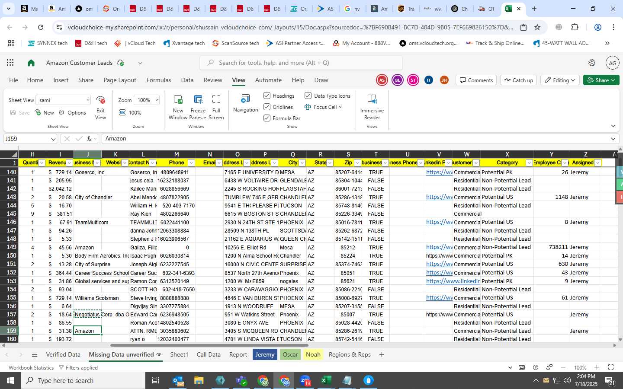Click the JH collaborator avatar
The height and width of the screenshot is (389, 623).
[444, 80]
